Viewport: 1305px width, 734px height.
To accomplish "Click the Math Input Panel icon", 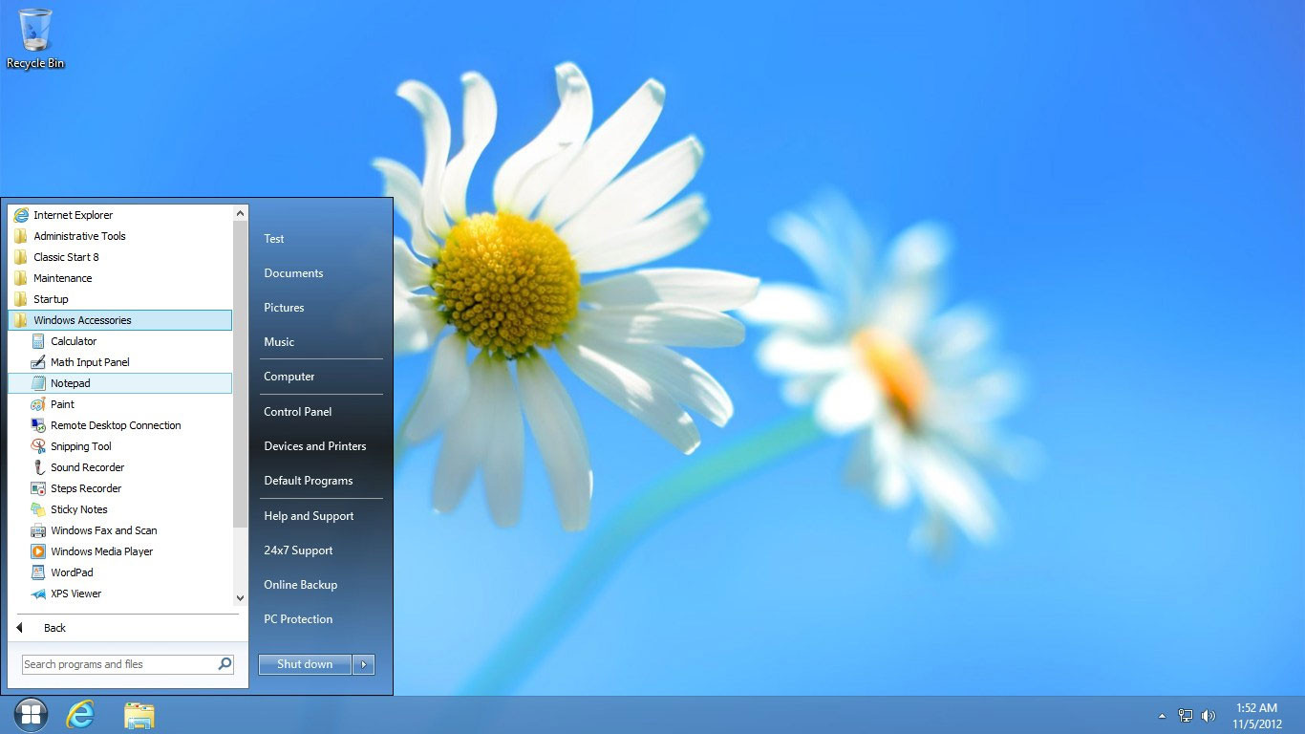I will (x=38, y=362).
